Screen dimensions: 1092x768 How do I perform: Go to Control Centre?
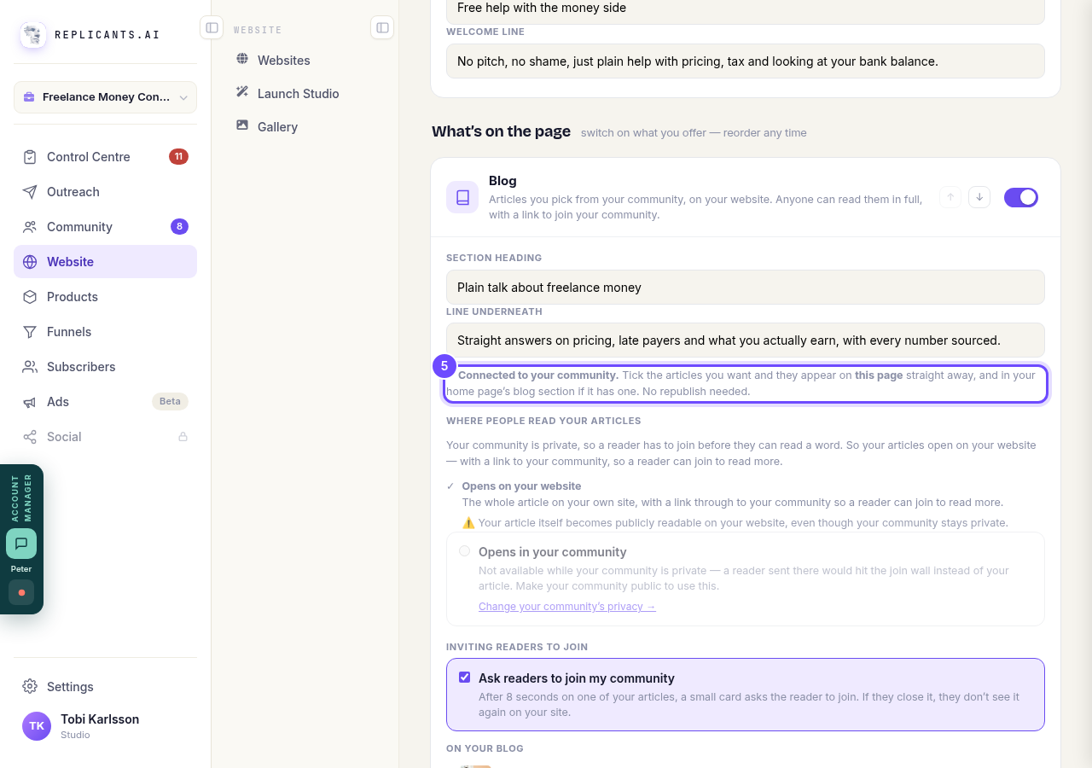(106, 157)
